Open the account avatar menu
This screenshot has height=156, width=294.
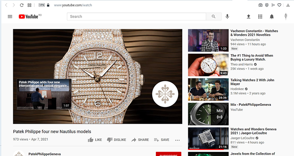point(286,16)
